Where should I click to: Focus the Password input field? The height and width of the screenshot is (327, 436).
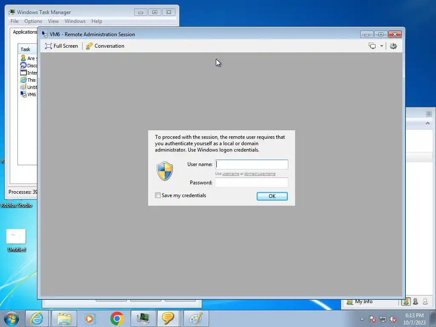pos(251,182)
